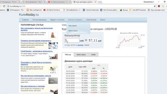Click the Динамика USD за месяц chart
This screenshot has width=167, height=94.
tap(130, 40)
